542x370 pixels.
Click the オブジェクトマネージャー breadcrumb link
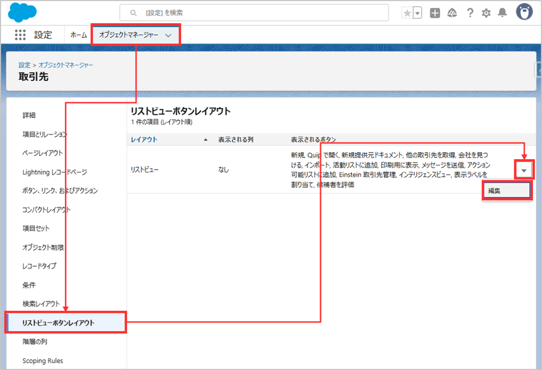66,65
